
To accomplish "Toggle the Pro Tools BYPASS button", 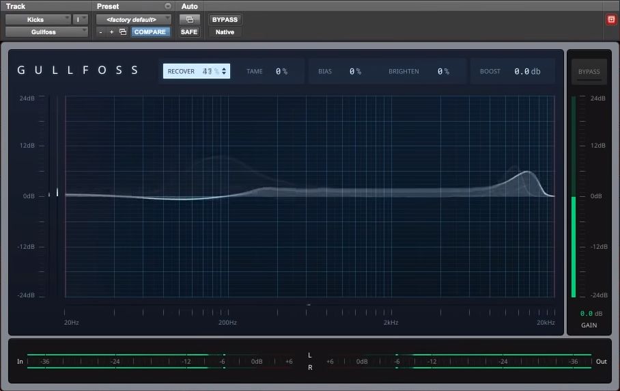I will tap(225, 20).
